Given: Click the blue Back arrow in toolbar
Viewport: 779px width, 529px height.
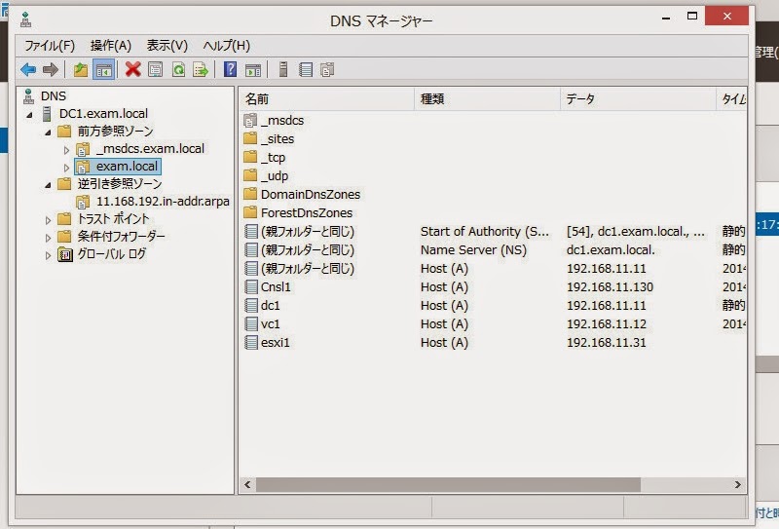Looking at the screenshot, I should (29, 69).
